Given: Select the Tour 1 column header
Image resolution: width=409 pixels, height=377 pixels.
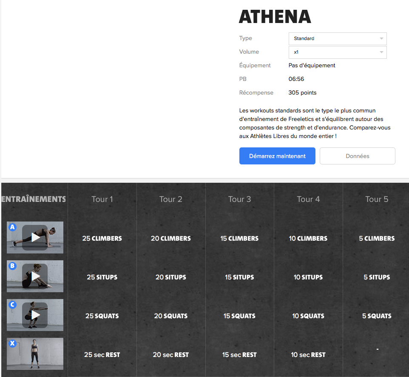Looking at the screenshot, I should tap(102, 199).
